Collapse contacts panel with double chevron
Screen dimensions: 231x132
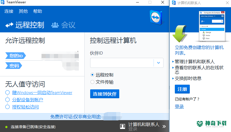pos(164,126)
